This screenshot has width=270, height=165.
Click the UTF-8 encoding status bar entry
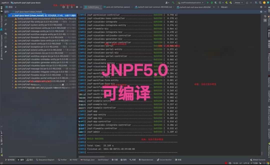click(x=246, y=163)
